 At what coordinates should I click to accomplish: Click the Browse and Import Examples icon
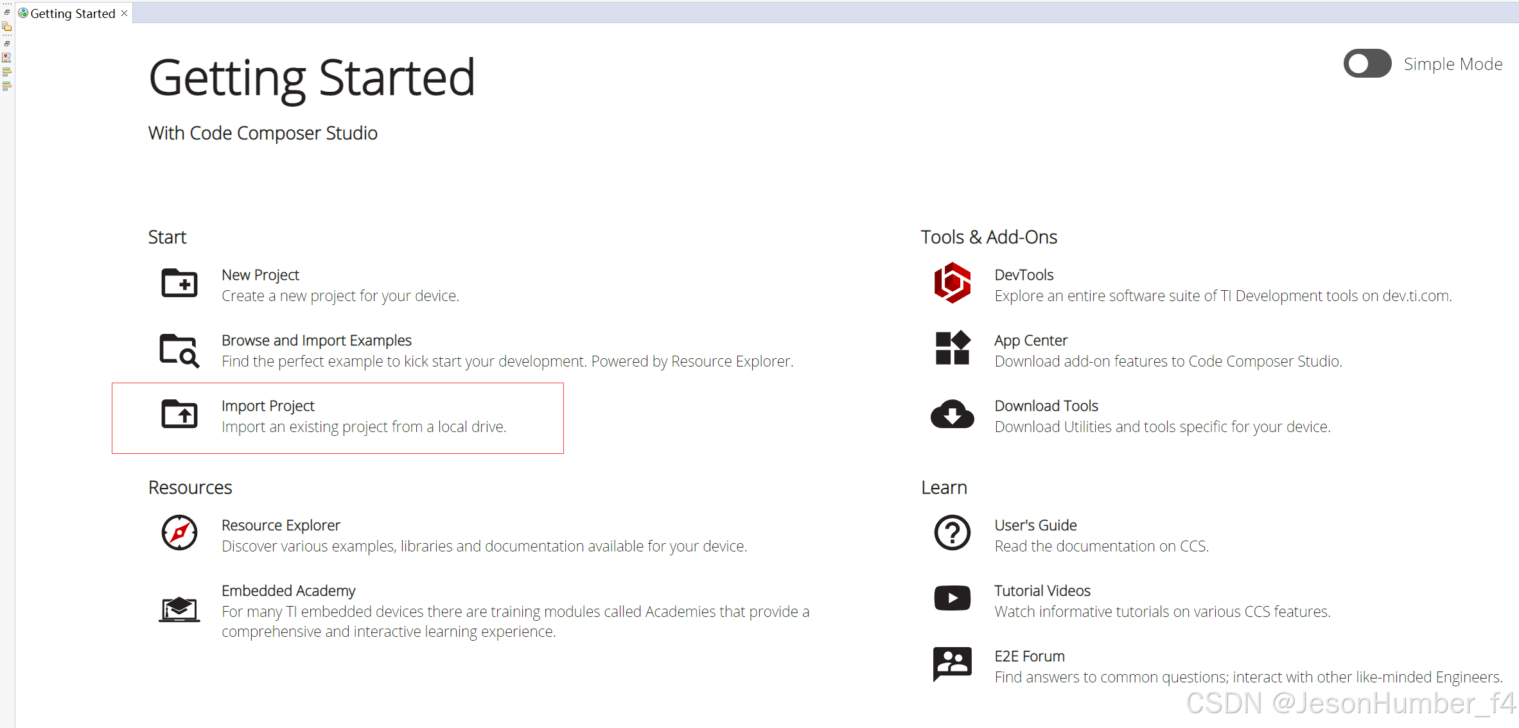[179, 350]
